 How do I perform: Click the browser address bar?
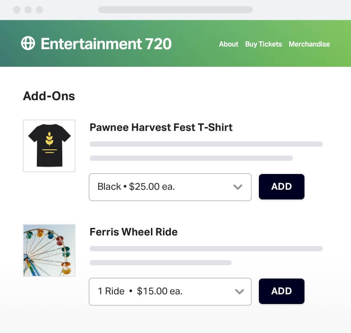click(x=175, y=10)
